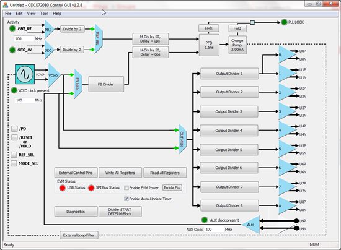341x250 pixels.
Task: Open Output Divider 7 settings
Action: pos(229,187)
